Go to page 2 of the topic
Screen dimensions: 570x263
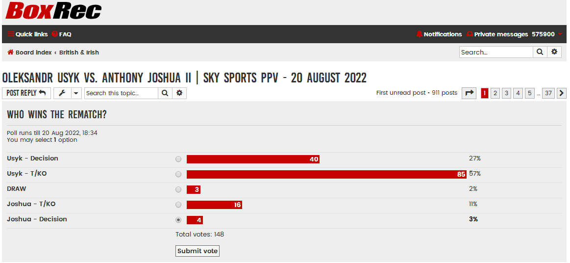tap(495, 93)
